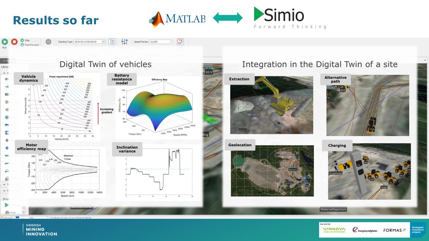Select the TimePath object in the library

coord(7,171)
